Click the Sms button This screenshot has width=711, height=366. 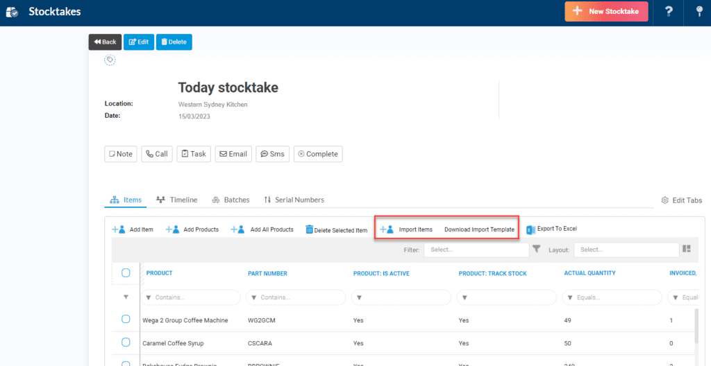(x=272, y=154)
